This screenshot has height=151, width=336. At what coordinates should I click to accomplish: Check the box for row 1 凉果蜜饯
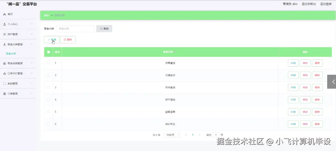[48, 63]
